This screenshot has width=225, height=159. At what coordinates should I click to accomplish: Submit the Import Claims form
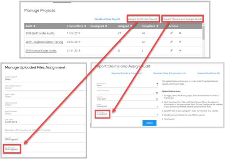150,123
